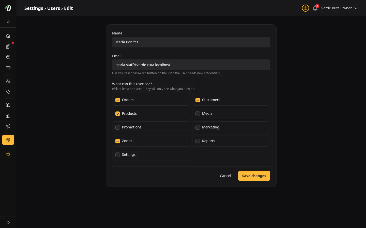Go to Settings in breadcrumb
Viewport: 366px width, 228px height.
click(x=34, y=8)
